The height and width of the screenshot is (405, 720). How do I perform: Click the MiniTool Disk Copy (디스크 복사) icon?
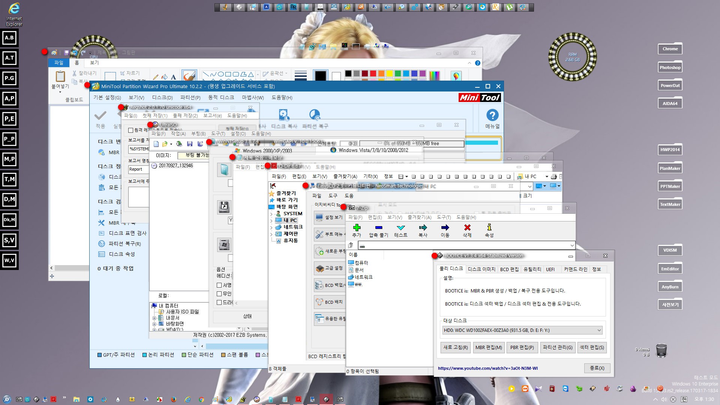pyautogui.click(x=283, y=115)
